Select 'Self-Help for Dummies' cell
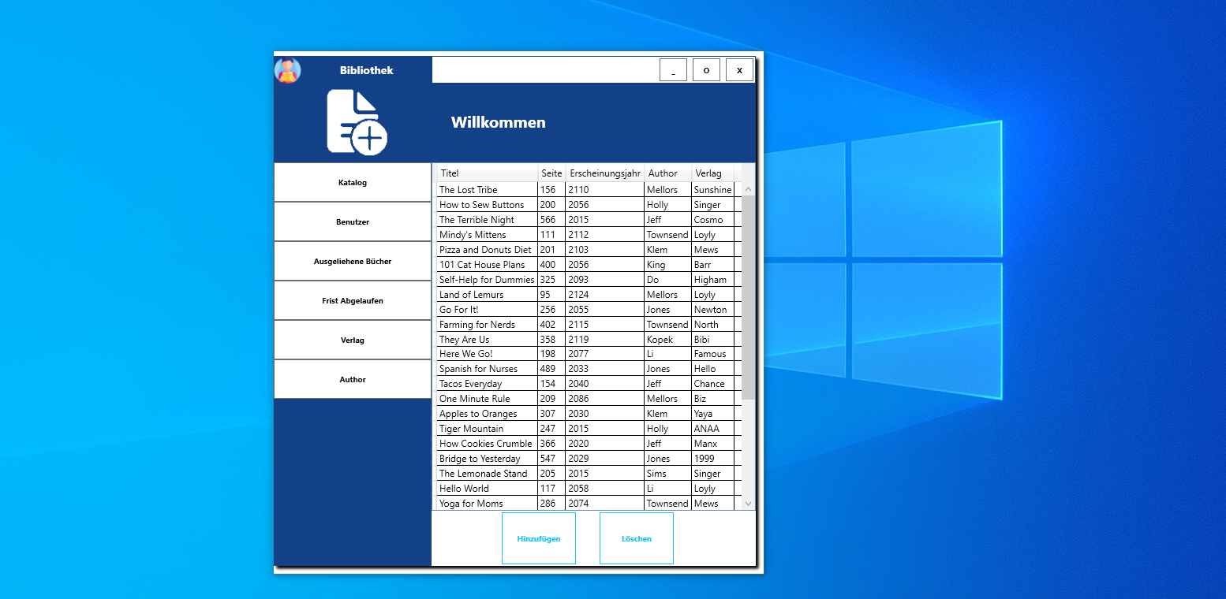 [488, 279]
